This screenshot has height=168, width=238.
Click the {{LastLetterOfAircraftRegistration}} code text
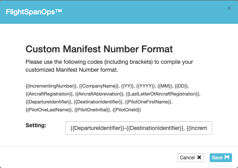tap(162, 94)
